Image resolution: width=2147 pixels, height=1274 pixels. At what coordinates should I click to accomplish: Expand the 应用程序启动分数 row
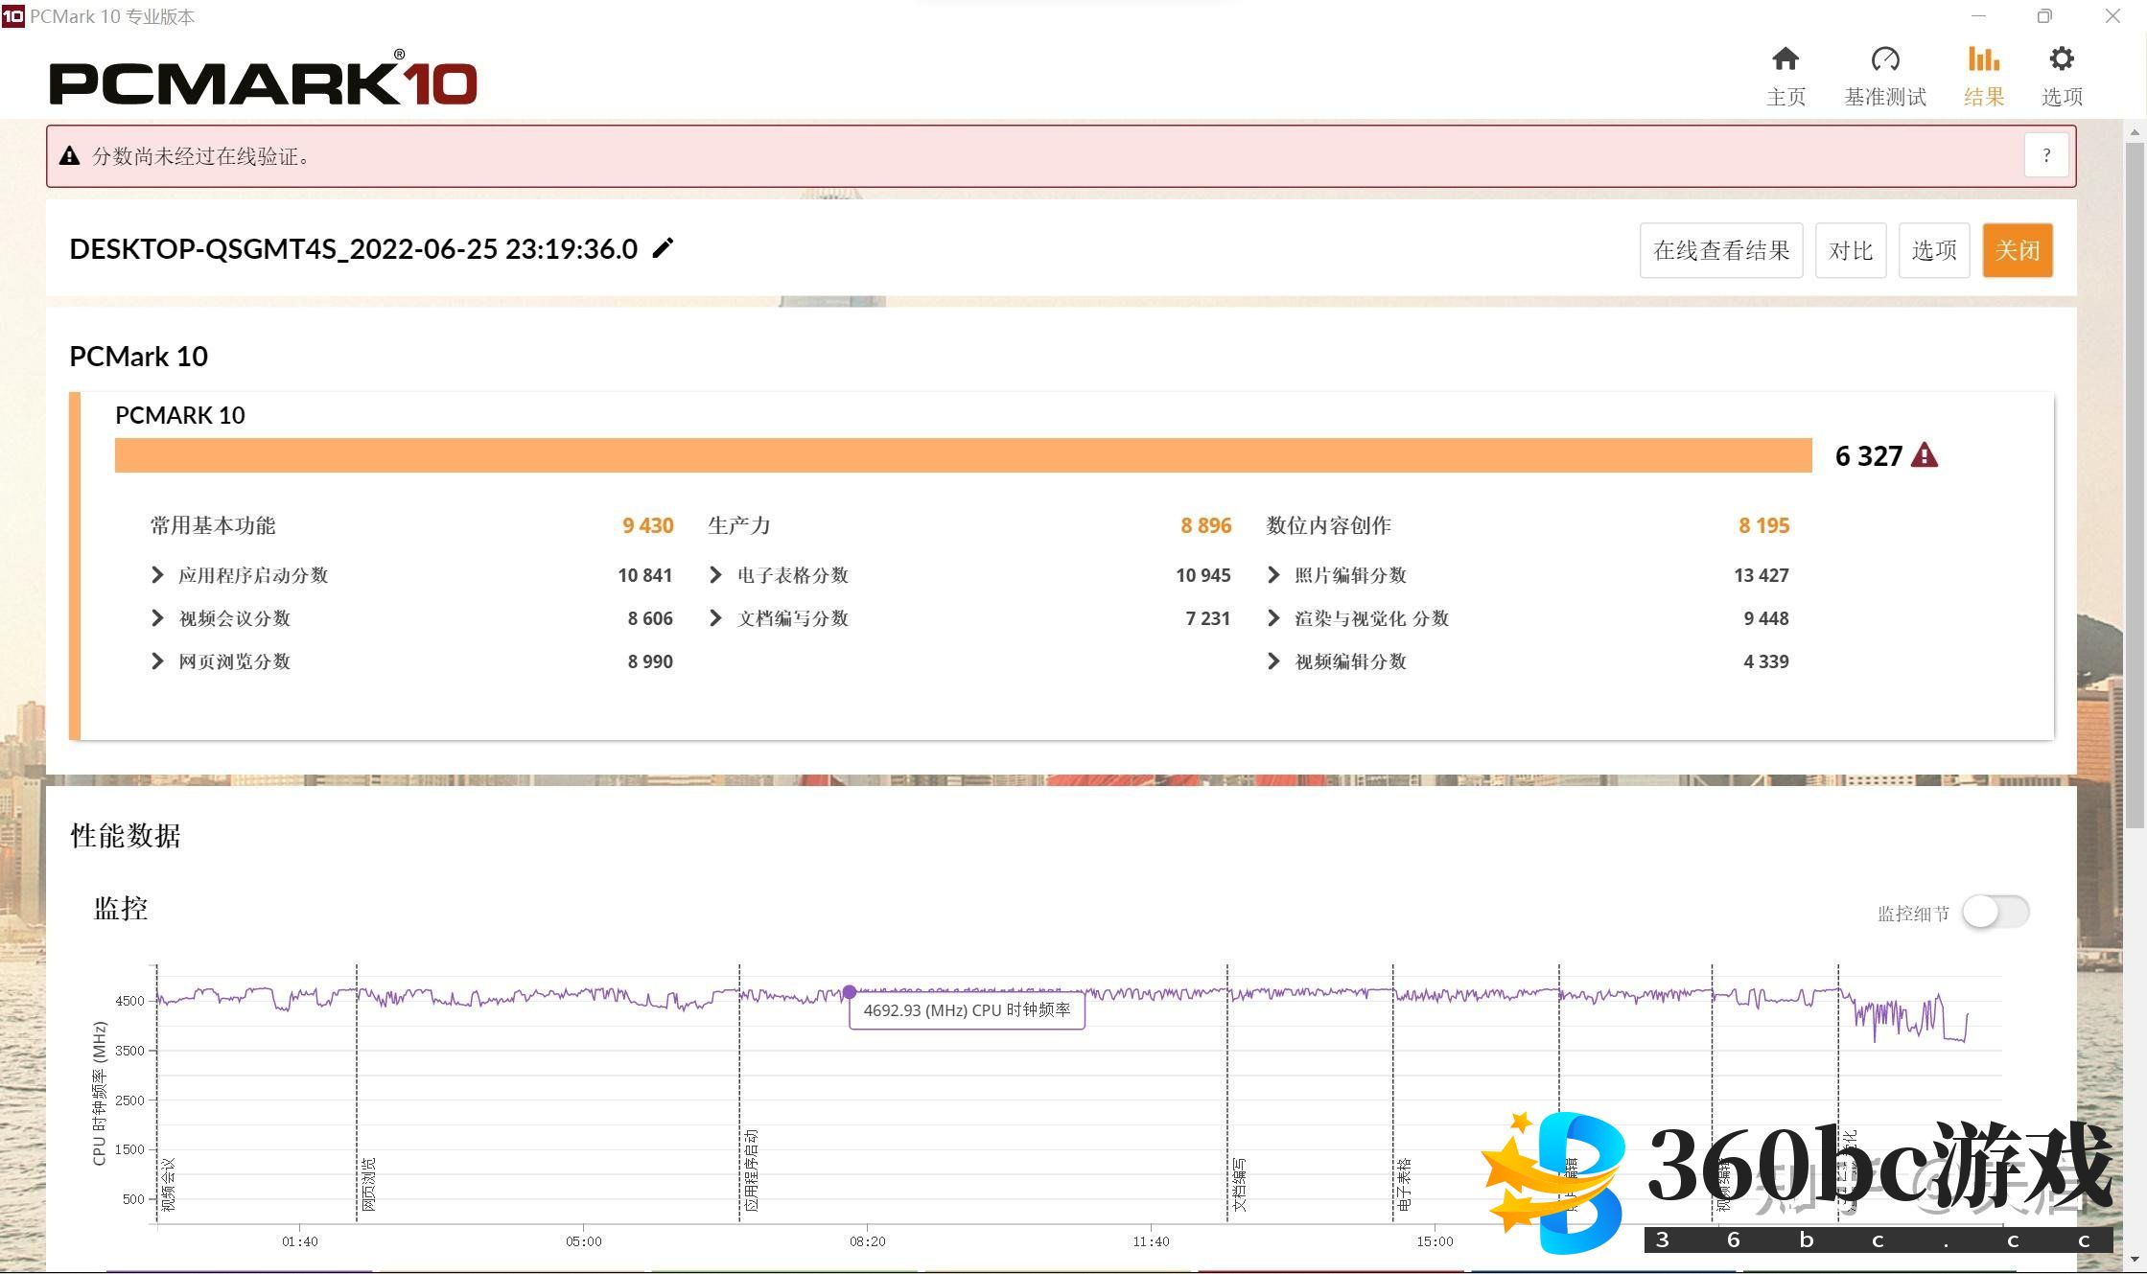(x=157, y=575)
